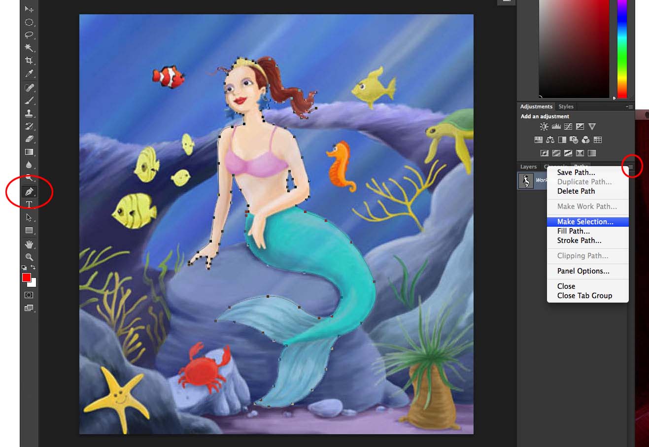Select the Type tool
The width and height of the screenshot is (649, 447).
[29, 205]
